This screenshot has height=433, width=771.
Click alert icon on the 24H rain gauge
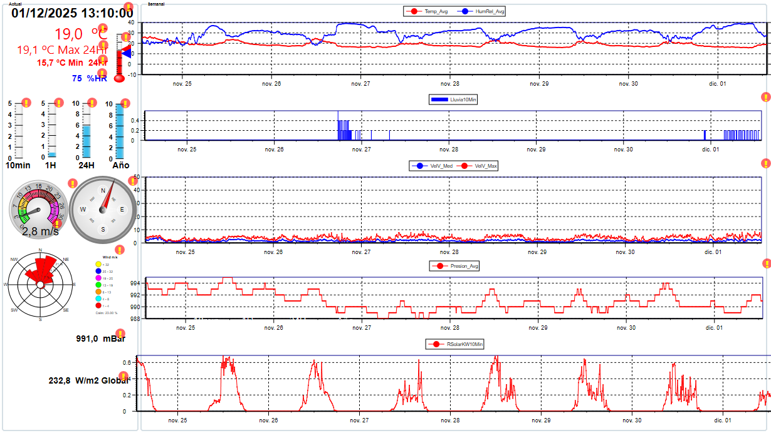click(x=92, y=103)
